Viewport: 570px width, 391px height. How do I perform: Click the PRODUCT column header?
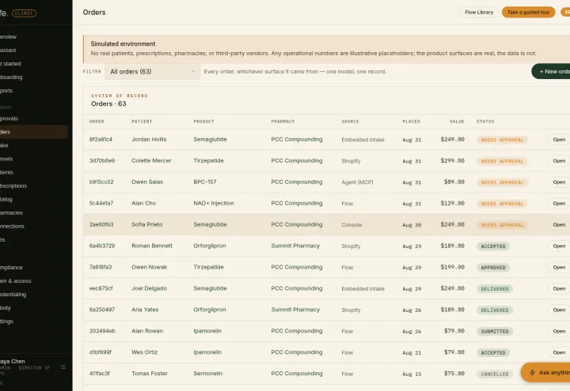point(203,122)
